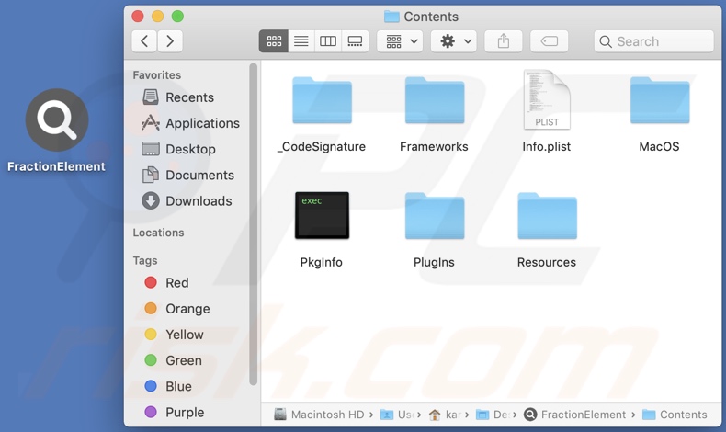Switch to column view
This screenshot has height=432, width=726.
[x=328, y=41]
